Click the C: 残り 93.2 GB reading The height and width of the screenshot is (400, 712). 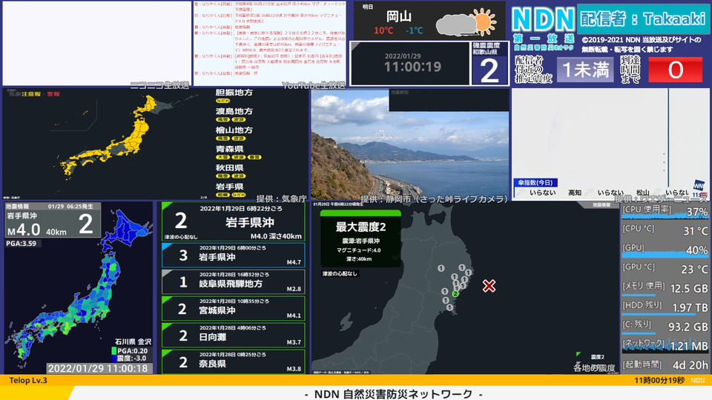[665, 327]
